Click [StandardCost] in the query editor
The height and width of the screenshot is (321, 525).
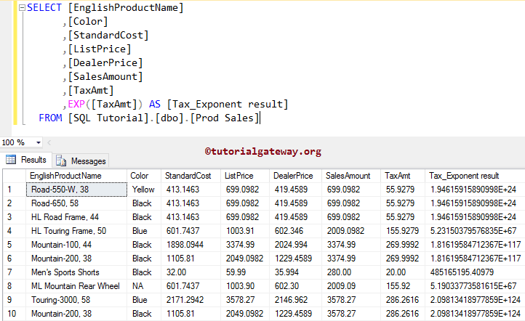(108, 36)
